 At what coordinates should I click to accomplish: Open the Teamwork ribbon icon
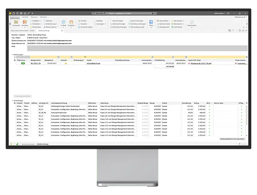click(16, 23)
